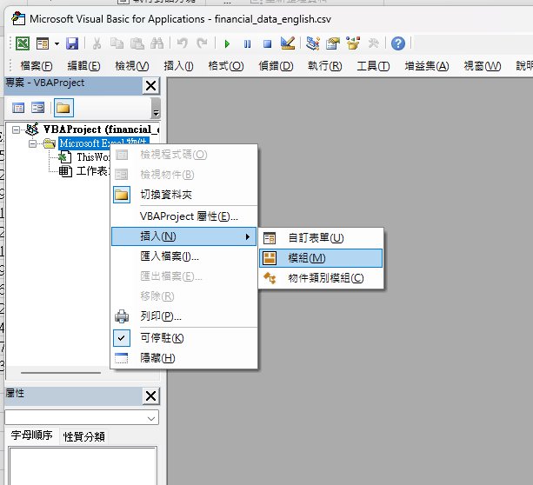This screenshot has height=485, width=533.
Task: Toggle Design Mode icon
Action: click(x=288, y=43)
